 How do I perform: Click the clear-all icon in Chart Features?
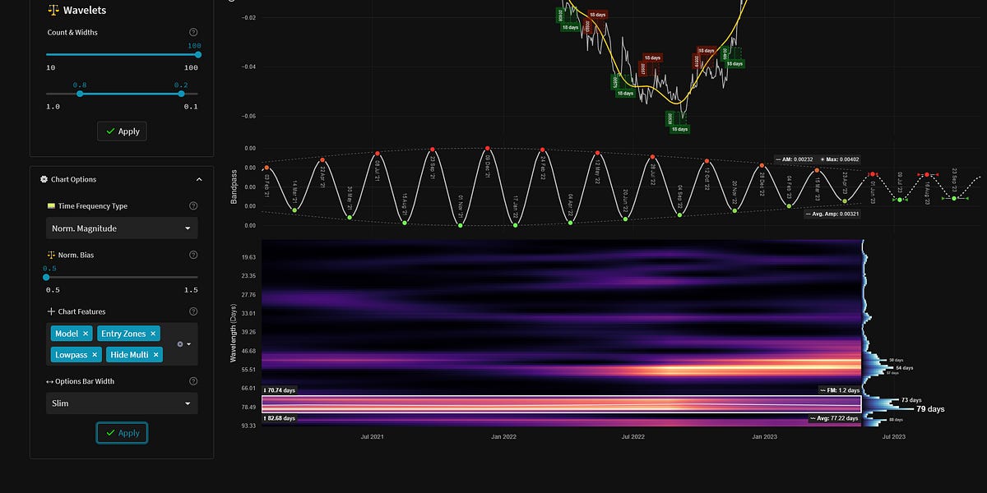click(x=181, y=344)
